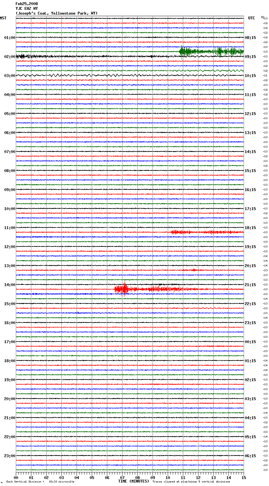Select the 13:00 MST time label

point(10,266)
